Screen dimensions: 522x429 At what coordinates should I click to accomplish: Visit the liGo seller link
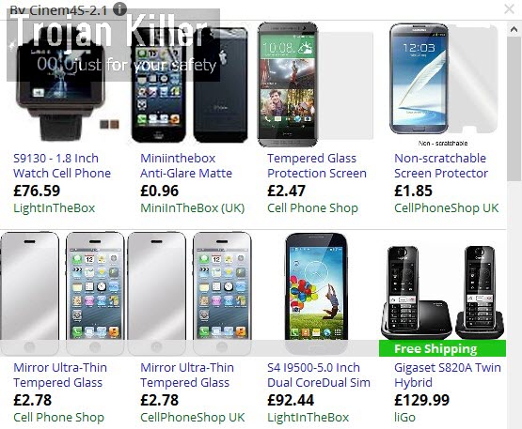click(404, 417)
